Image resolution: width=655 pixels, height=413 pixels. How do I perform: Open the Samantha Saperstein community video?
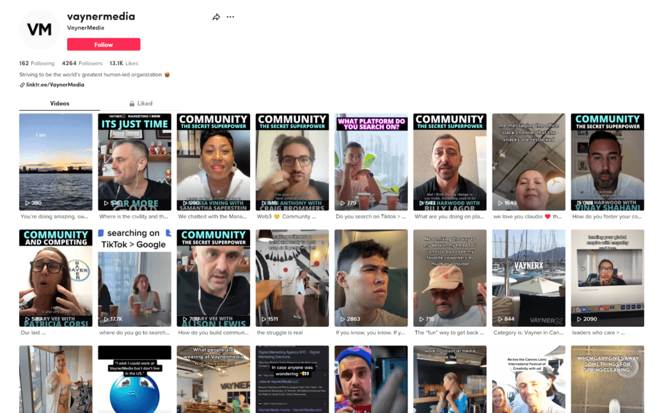pyautogui.click(x=214, y=162)
